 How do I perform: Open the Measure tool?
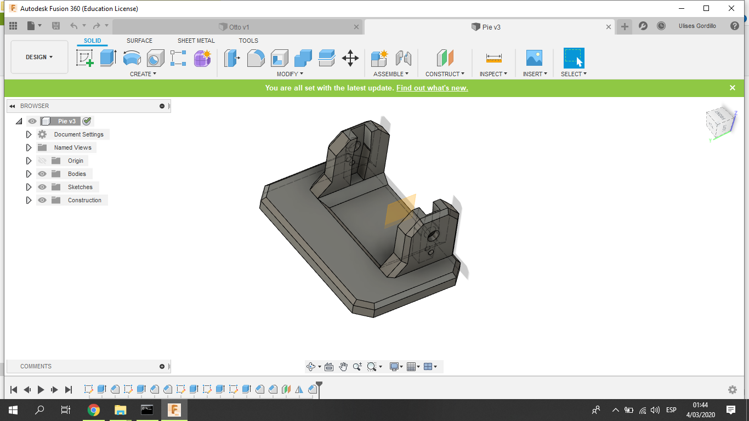(x=494, y=58)
